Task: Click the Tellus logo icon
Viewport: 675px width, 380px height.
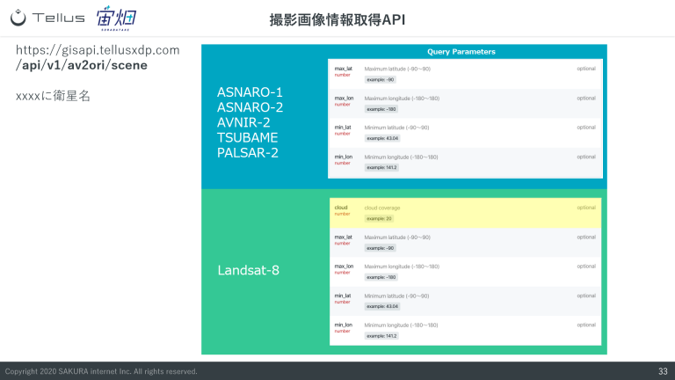Action: (x=18, y=18)
